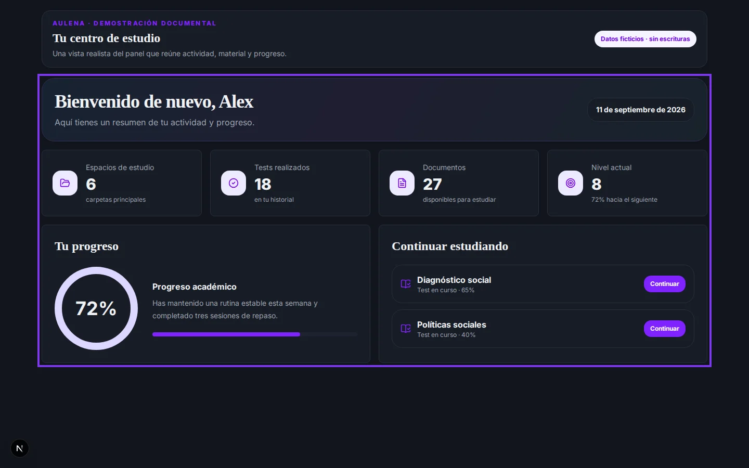Click the target icon for Nivel actual

pos(571,183)
